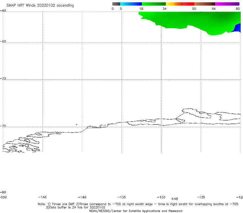
Task: Click the color bar label '64'
Action: tap(214, 9)
